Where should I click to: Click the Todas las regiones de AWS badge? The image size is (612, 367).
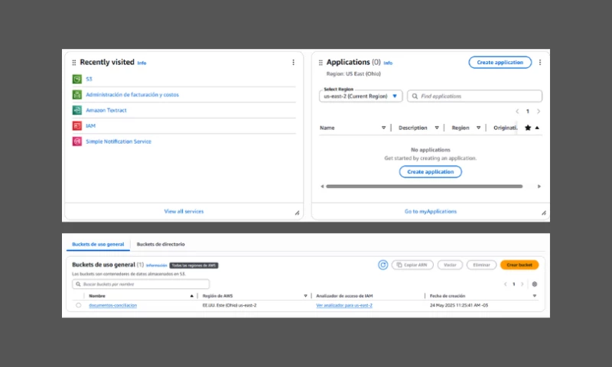(x=194, y=265)
